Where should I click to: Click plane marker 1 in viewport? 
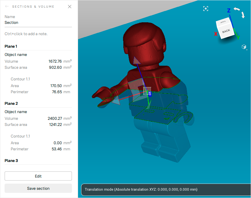(149, 94)
